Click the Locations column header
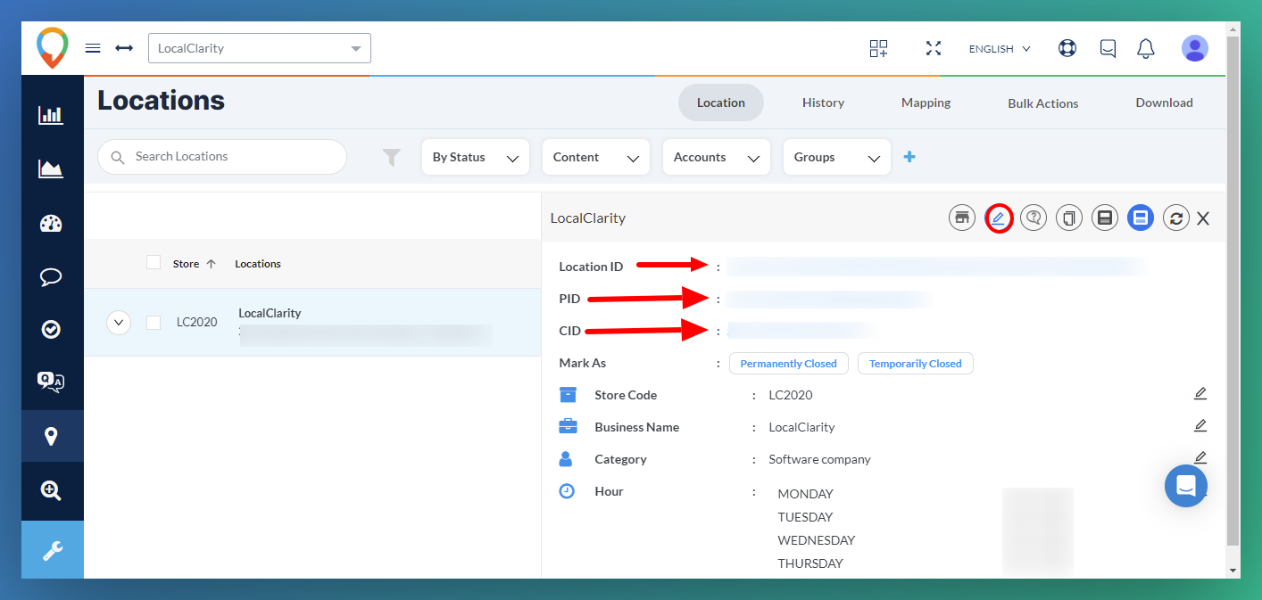1262x600 pixels. (x=258, y=264)
